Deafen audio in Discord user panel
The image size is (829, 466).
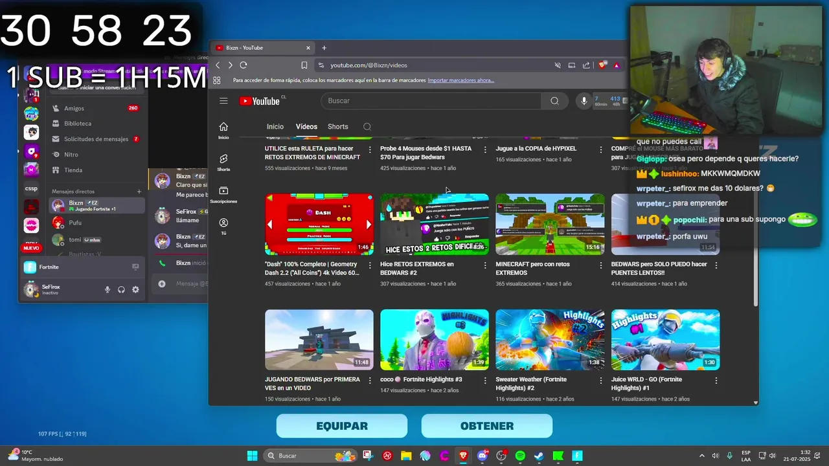(121, 289)
